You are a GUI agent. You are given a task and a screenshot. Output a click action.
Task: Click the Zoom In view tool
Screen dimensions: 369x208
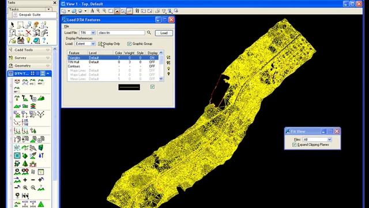(x=98, y=11)
